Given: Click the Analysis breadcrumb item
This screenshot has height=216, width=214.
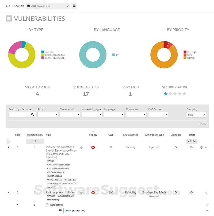Looking at the screenshot, I should (19, 6).
